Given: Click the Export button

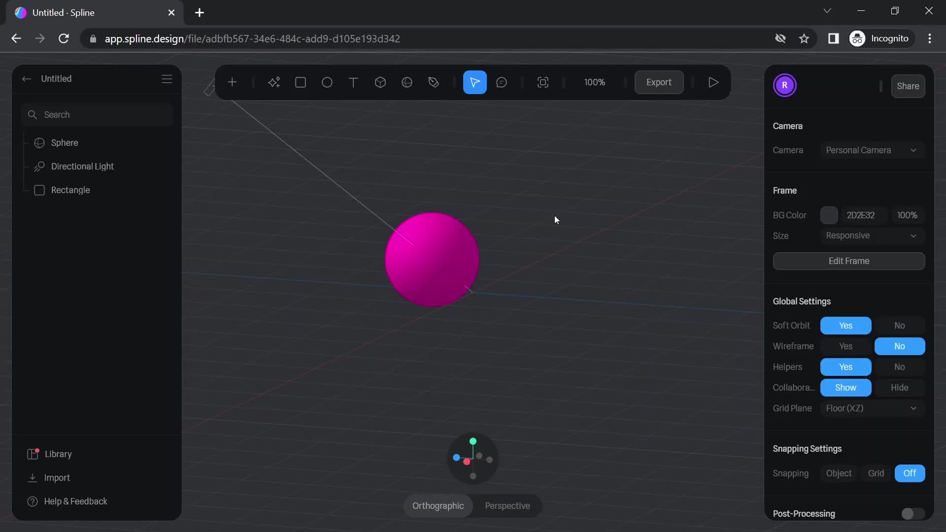Looking at the screenshot, I should pyautogui.click(x=658, y=82).
